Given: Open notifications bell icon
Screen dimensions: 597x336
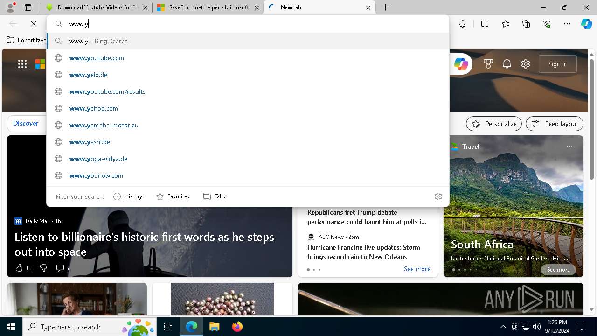Looking at the screenshot, I should pyautogui.click(x=507, y=64).
